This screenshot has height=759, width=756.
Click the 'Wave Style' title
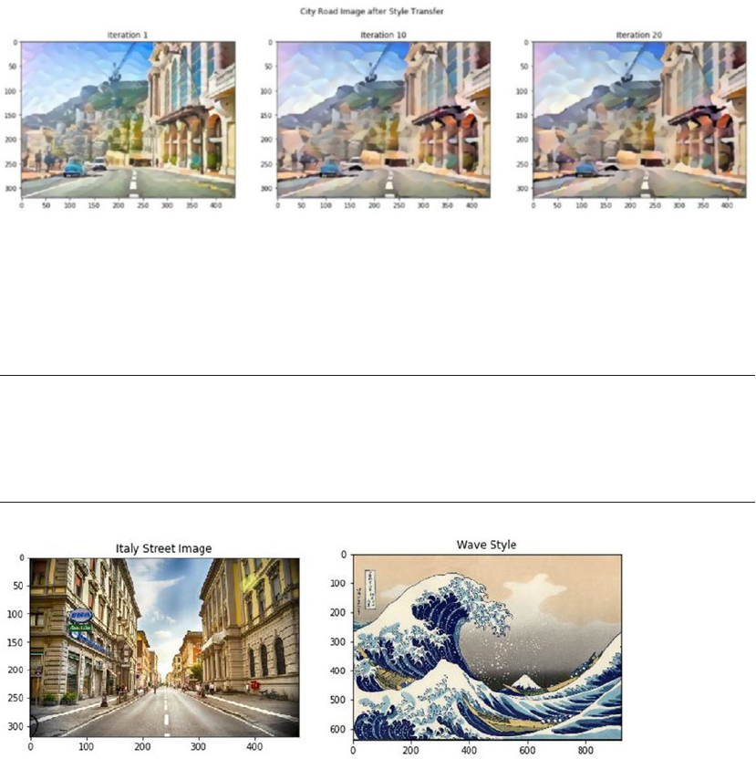coord(486,545)
